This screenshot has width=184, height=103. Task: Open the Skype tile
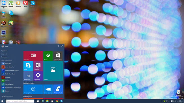28,66
